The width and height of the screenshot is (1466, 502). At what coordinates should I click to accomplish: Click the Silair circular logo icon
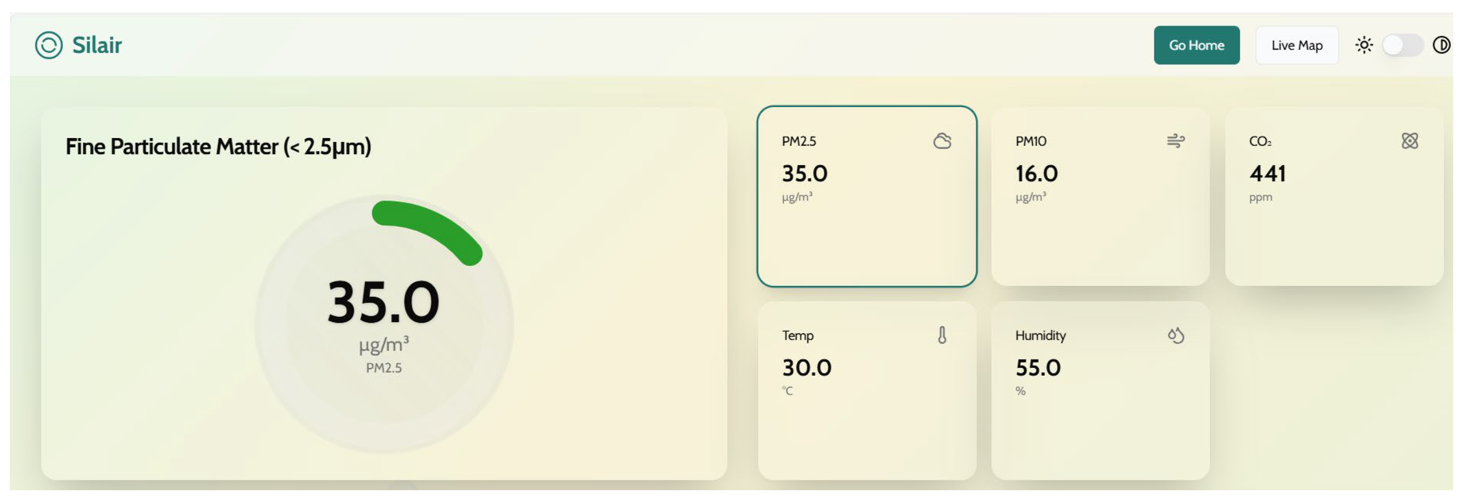pos(48,45)
